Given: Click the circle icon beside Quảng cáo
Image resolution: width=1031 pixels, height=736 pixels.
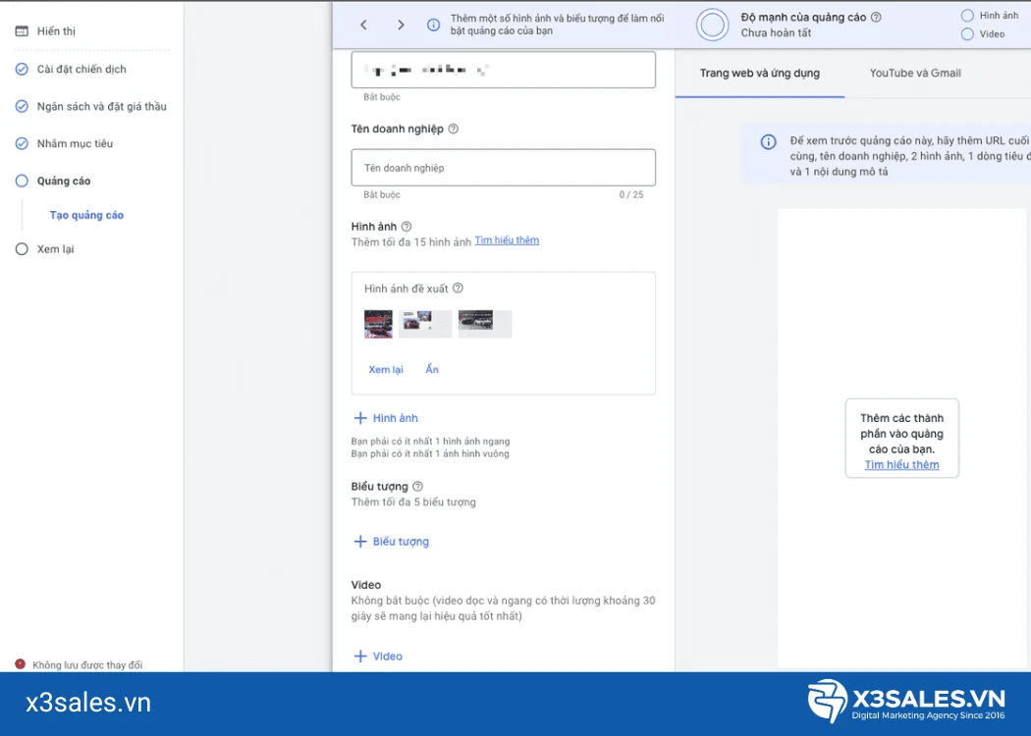Looking at the screenshot, I should coord(22,181).
